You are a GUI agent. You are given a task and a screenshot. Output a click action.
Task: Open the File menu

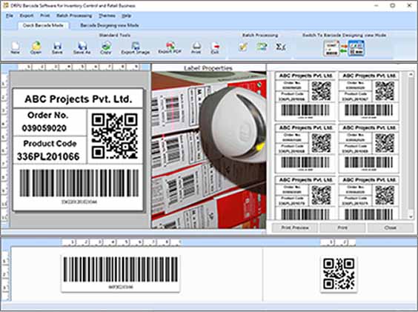(x=10, y=16)
